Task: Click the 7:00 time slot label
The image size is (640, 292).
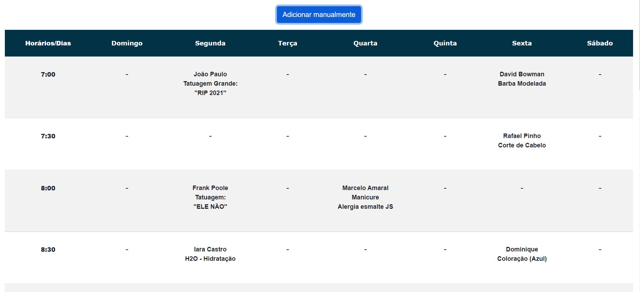Action: (48, 75)
